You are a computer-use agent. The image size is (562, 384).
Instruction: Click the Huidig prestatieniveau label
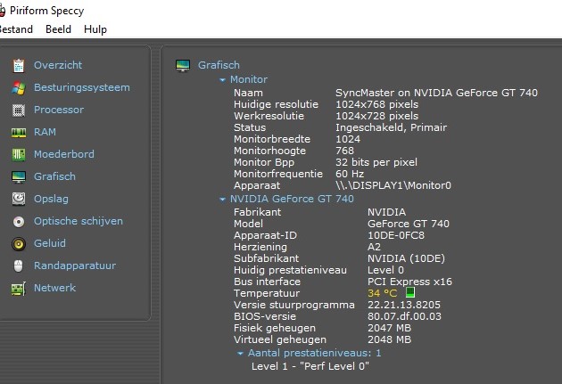[290, 270]
